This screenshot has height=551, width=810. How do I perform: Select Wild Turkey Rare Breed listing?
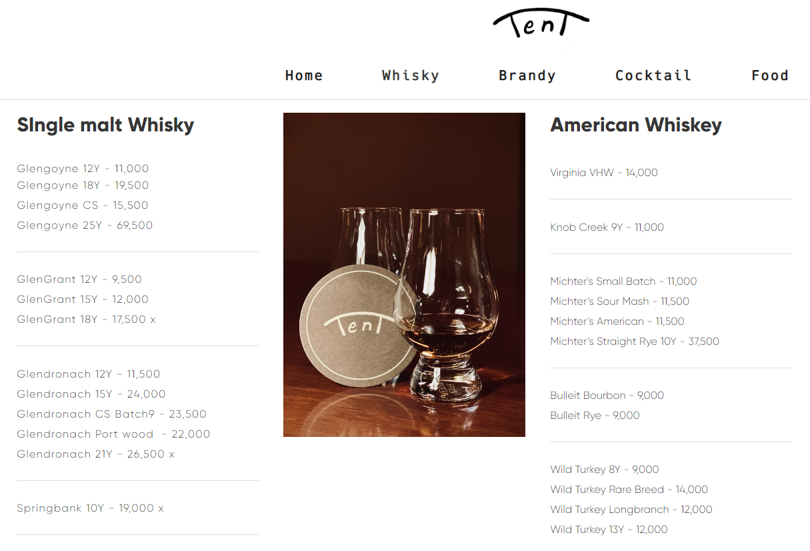pyautogui.click(x=629, y=490)
